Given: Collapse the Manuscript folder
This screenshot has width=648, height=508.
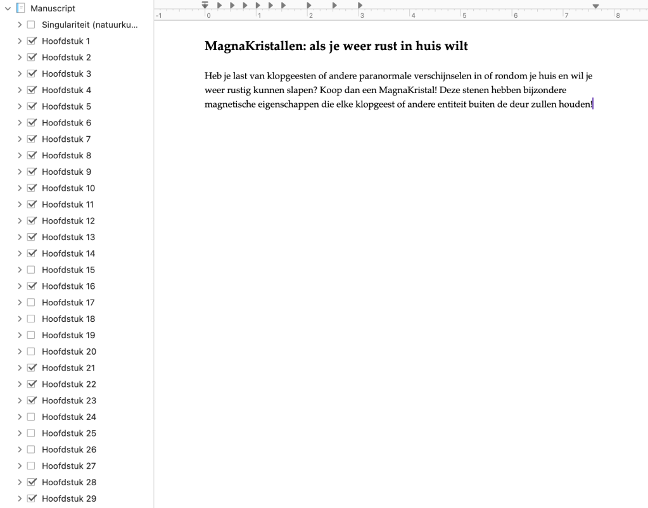Looking at the screenshot, I should (x=7, y=9).
